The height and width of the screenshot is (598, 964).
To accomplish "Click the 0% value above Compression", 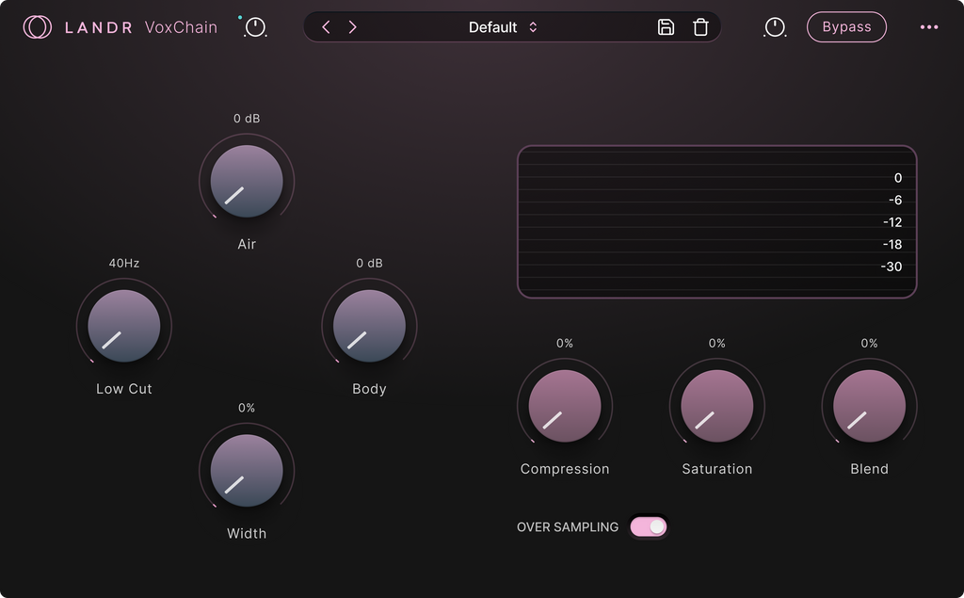I will [x=565, y=344].
